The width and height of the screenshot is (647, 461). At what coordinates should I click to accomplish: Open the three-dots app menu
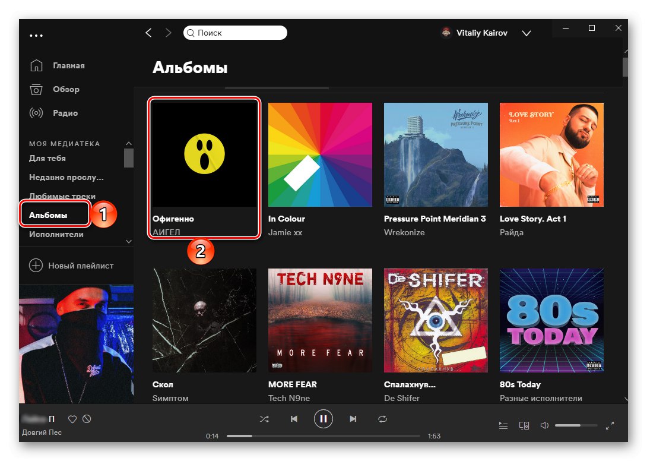pyautogui.click(x=36, y=36)
